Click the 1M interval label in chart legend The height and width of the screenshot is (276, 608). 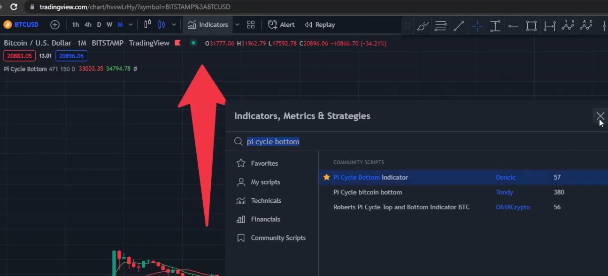[82, 43]
